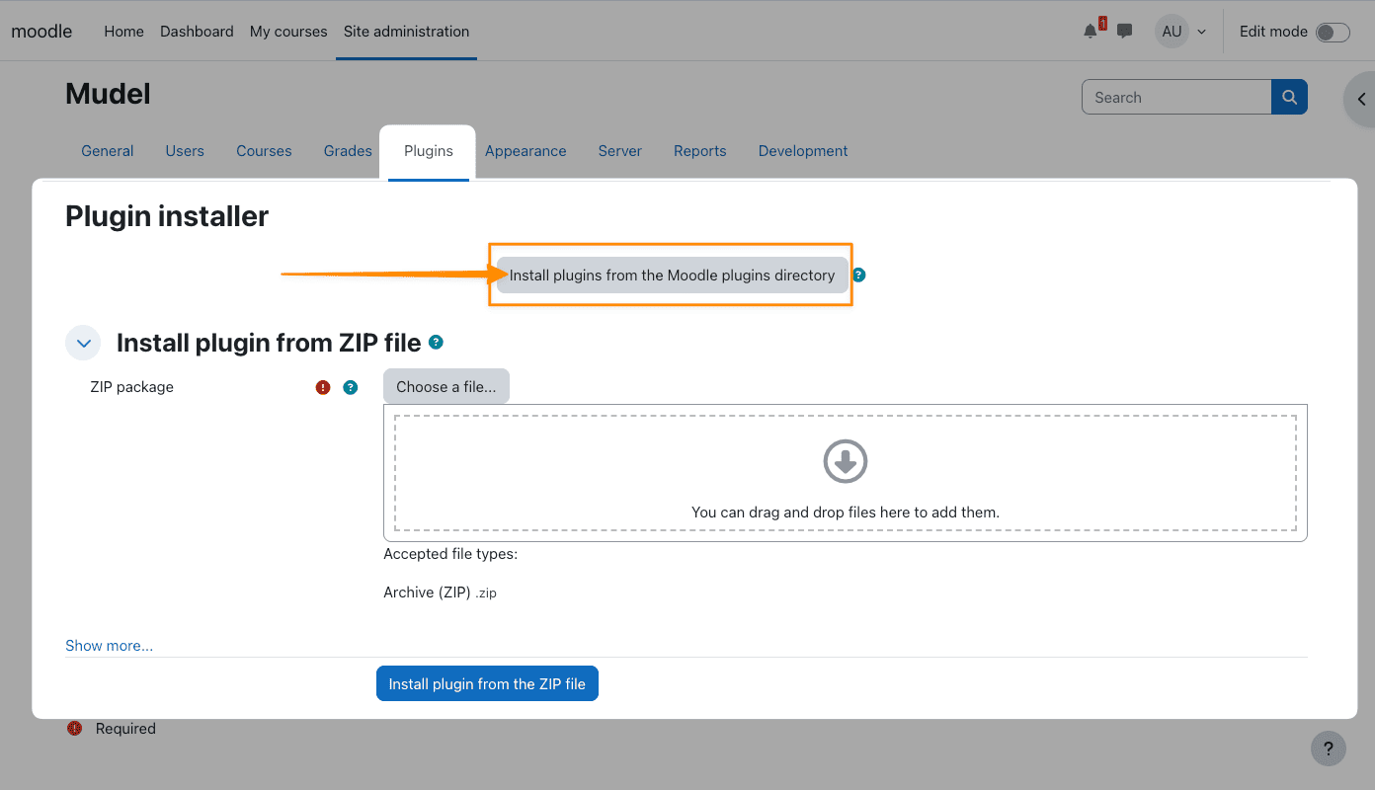1375x790 pixels.
Task: Open the user menu dropdown arrow
Action: point(1201,32)
